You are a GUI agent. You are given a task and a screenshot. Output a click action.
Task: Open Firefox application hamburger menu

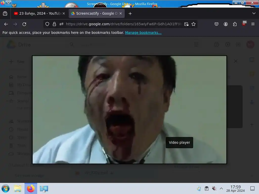pos(253,24)
